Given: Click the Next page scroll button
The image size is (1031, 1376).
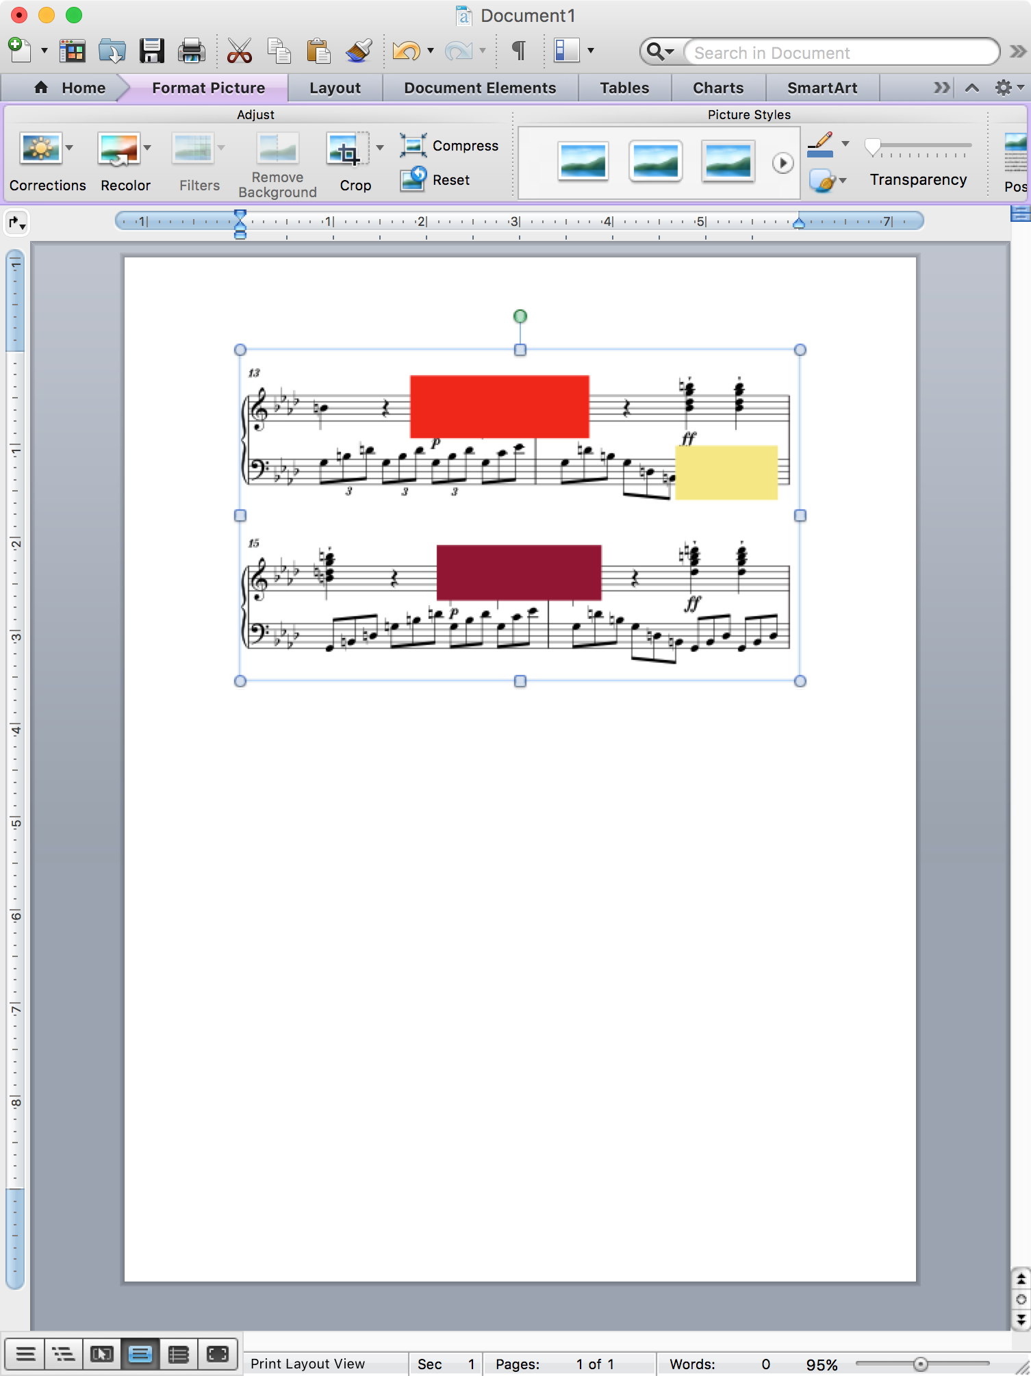Looking at the screenshot, I should tap(1021, 1319).
